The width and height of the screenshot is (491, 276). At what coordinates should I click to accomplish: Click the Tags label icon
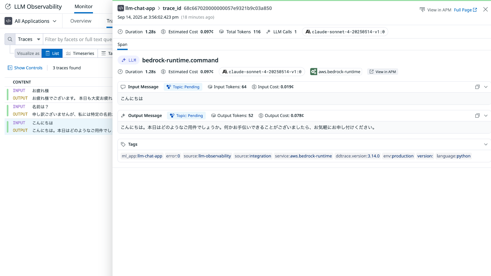tap(123, 144)
